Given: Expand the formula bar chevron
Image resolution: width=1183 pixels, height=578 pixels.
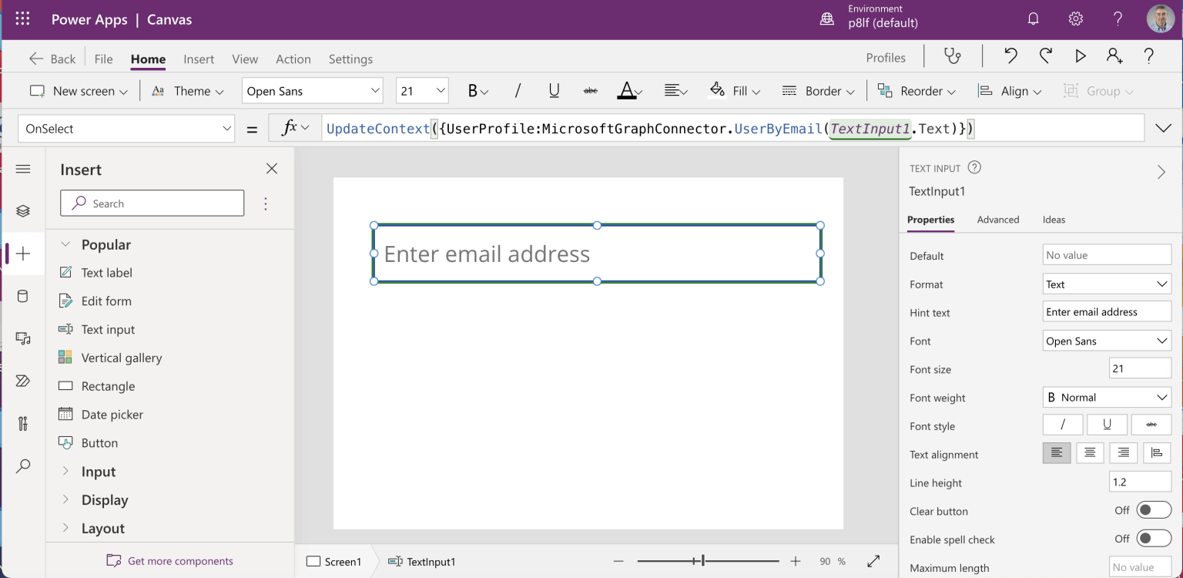Looking at the screenshot, I should (1163, 129).
